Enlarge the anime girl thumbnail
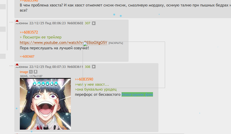 click(x=45, y=104)
